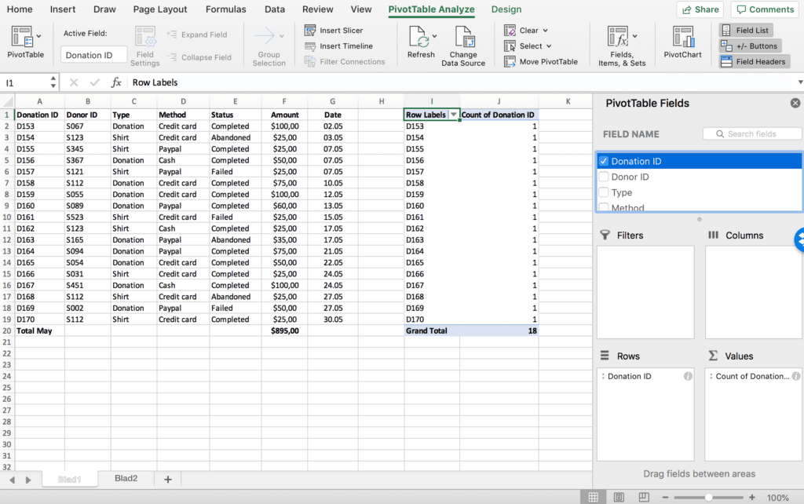Switch to the Design ribbon tab

pyautogui.click(x=506, y=9)
